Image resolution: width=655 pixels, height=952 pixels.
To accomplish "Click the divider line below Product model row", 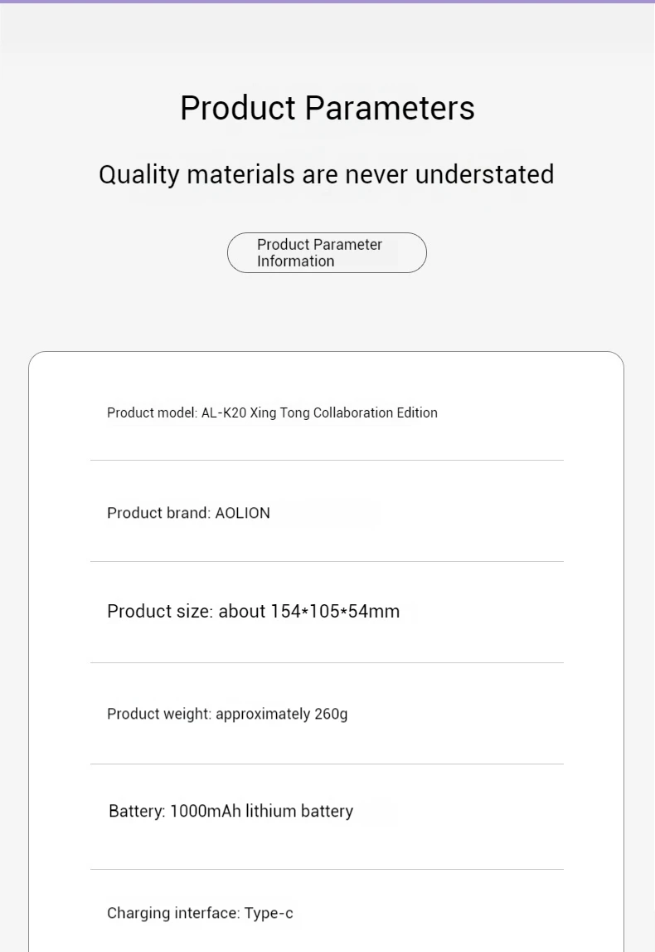I will [x=327, y=461].
